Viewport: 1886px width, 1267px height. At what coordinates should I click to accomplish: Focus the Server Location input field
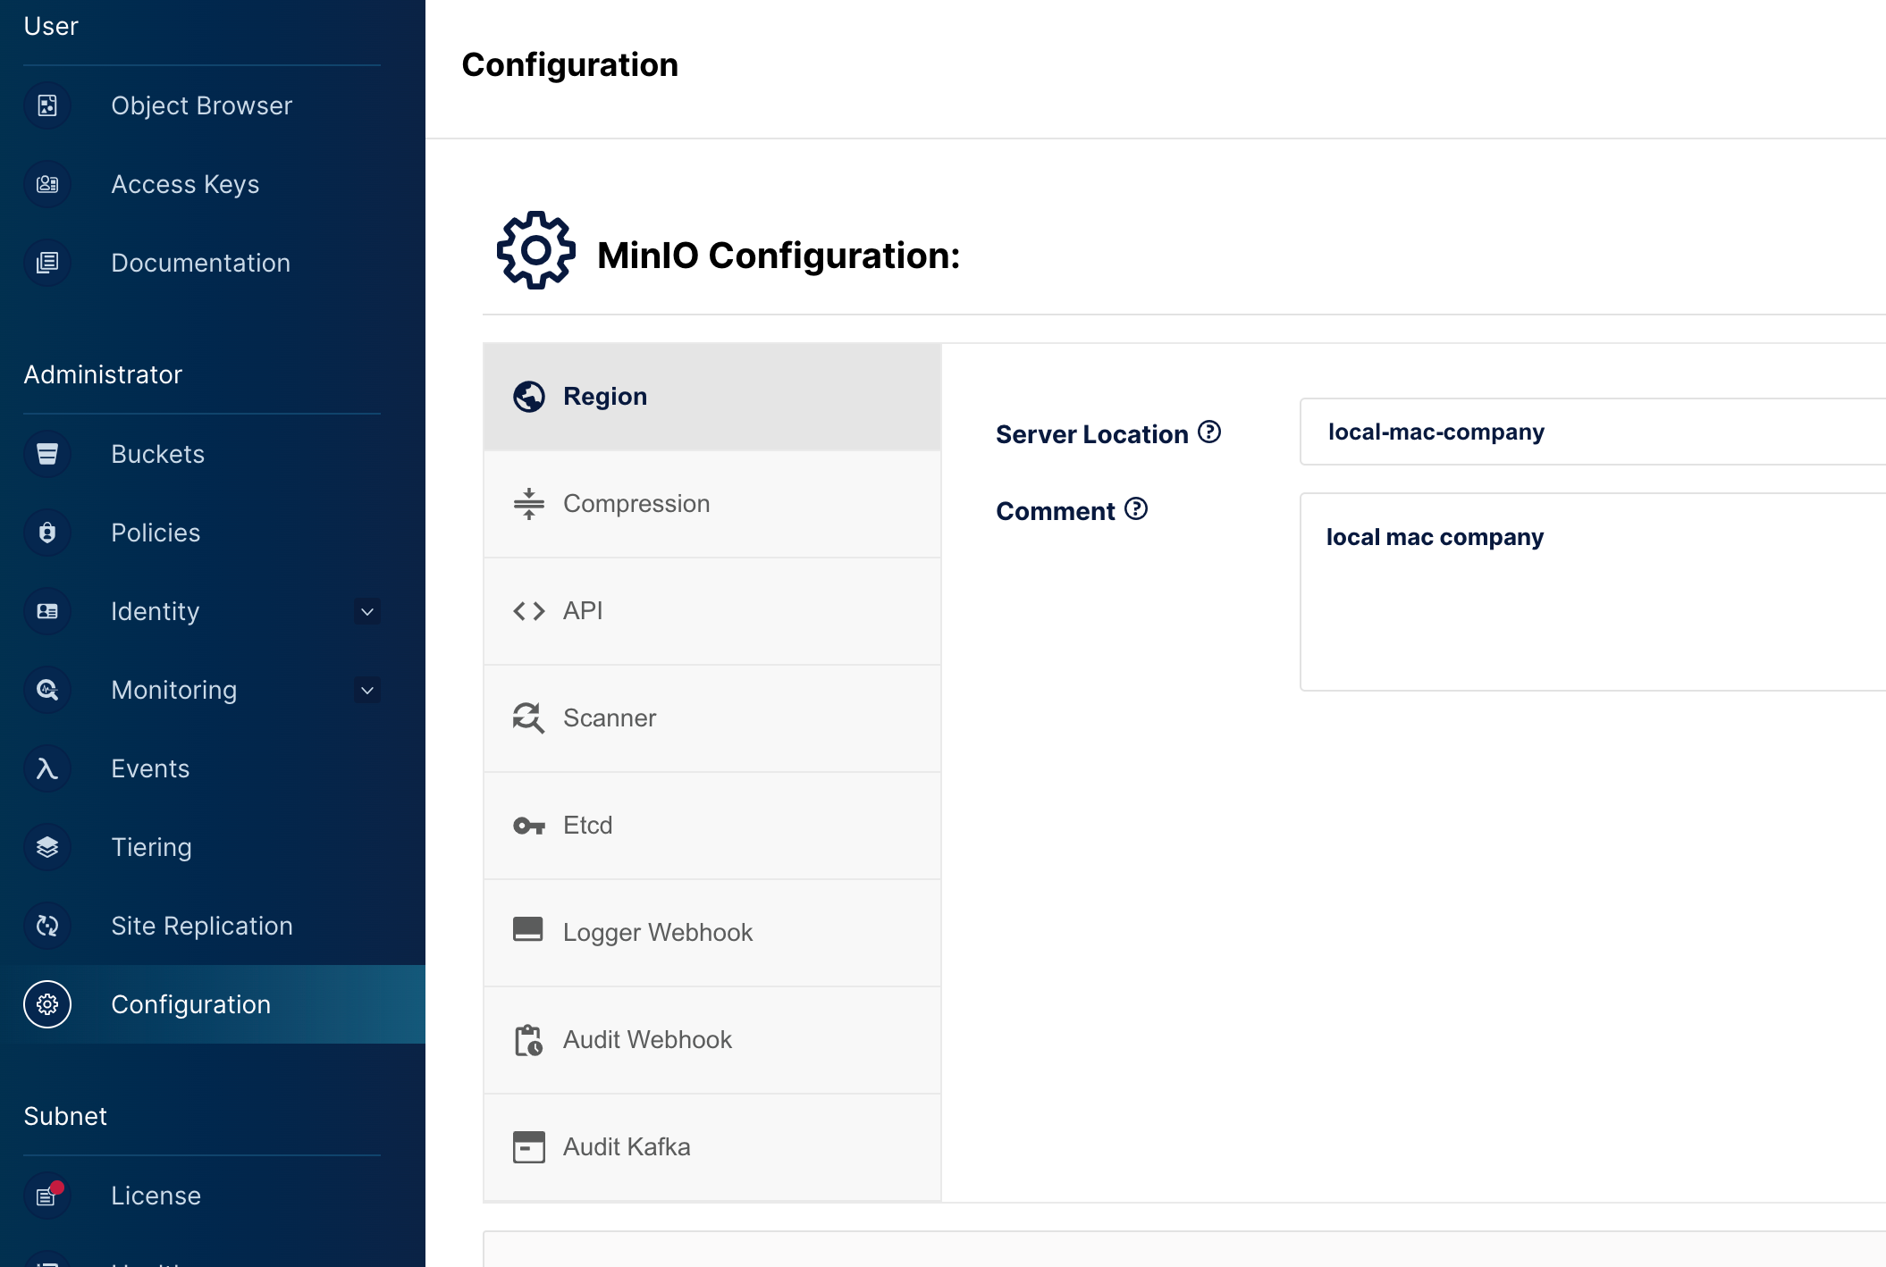1593,432
